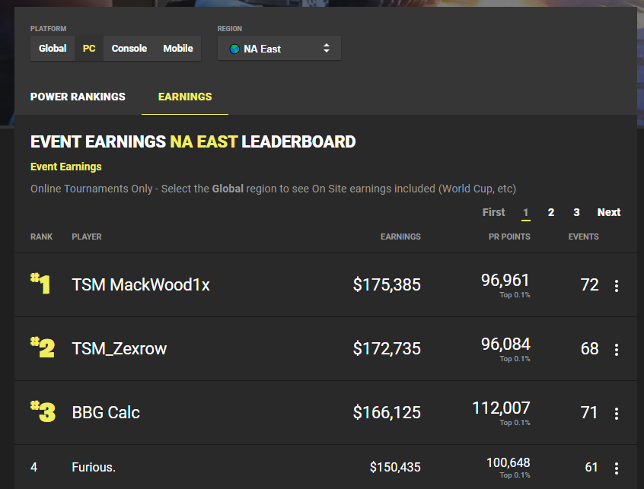Click the Earnings column header

click(400, 237)
